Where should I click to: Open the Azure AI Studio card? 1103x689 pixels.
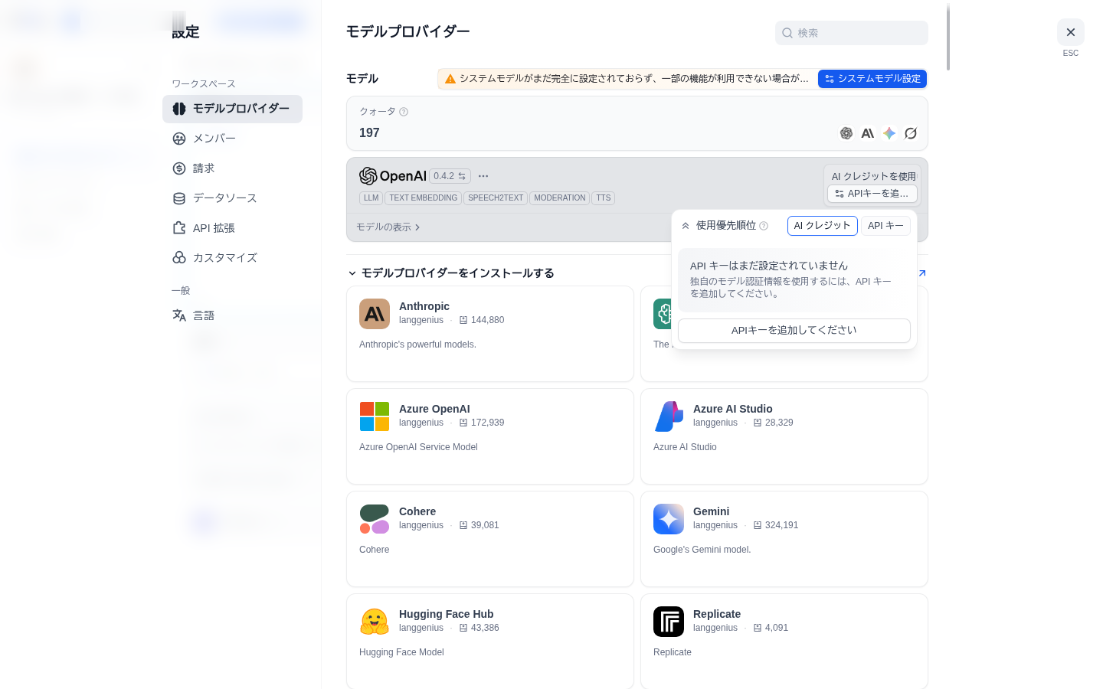pyautogui.click(x=784, y=436)
